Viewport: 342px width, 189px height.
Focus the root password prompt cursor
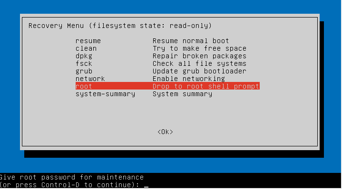click(146, 185)
